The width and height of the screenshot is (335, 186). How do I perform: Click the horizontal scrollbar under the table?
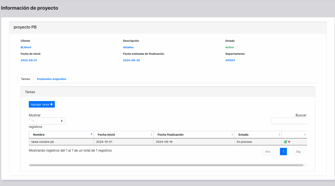pyautogui.click(x=166, y=165)
